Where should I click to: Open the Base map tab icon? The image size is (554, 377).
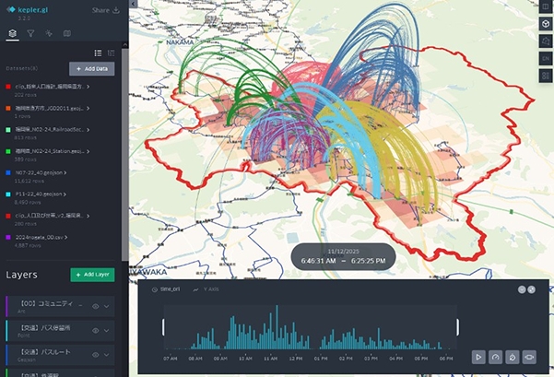tap(66, 33)
